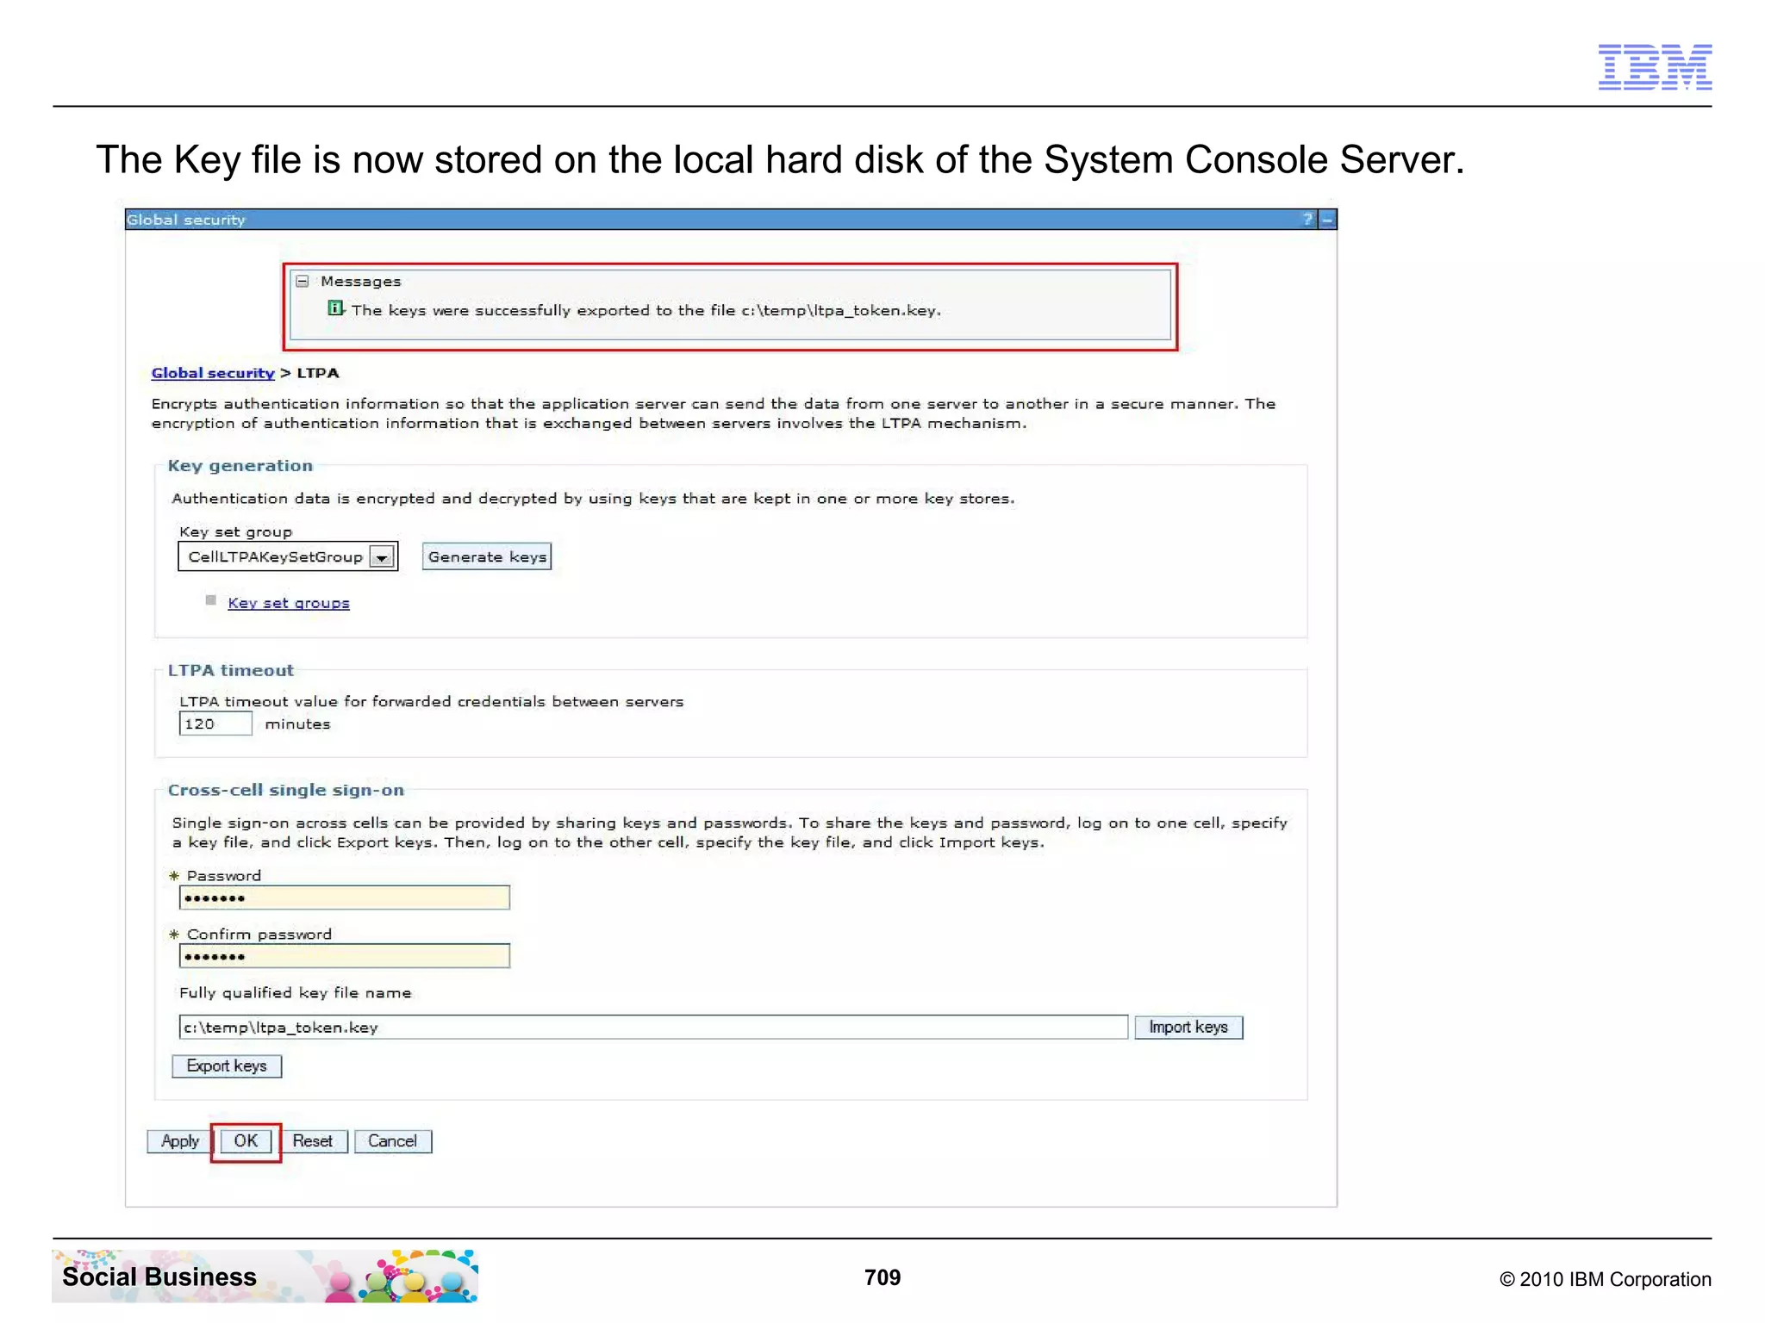
Task: Open the Key set groups link
Action: pos(289,603)
